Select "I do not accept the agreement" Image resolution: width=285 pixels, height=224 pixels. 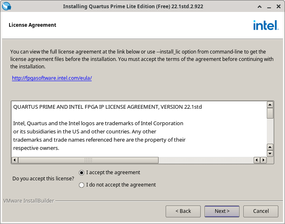(x=117, y=185)
